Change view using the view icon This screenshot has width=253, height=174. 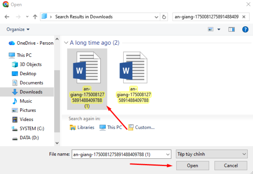[x=211, y=29]
